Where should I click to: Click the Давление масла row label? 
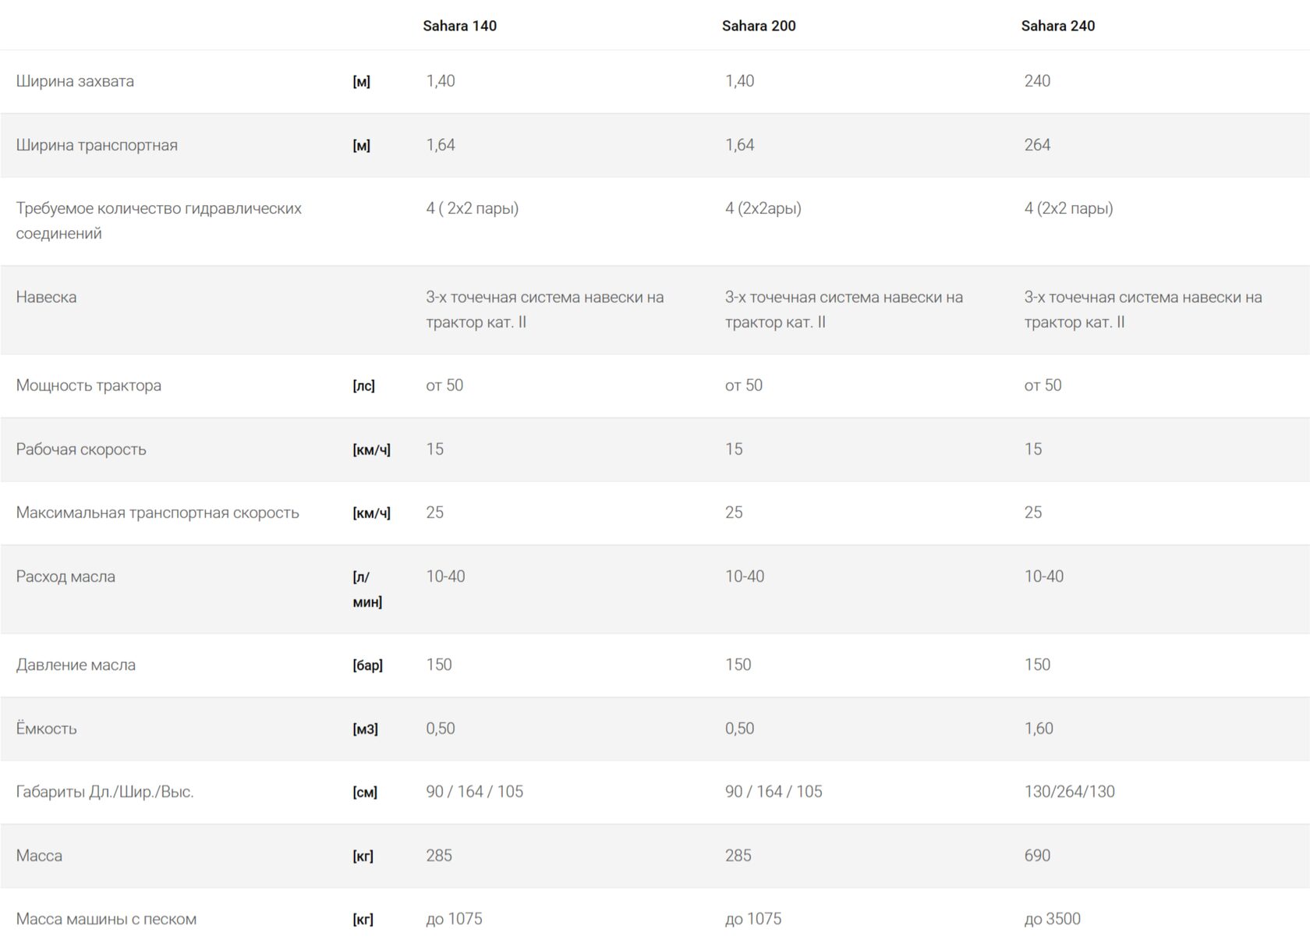[x=76, y=665]
